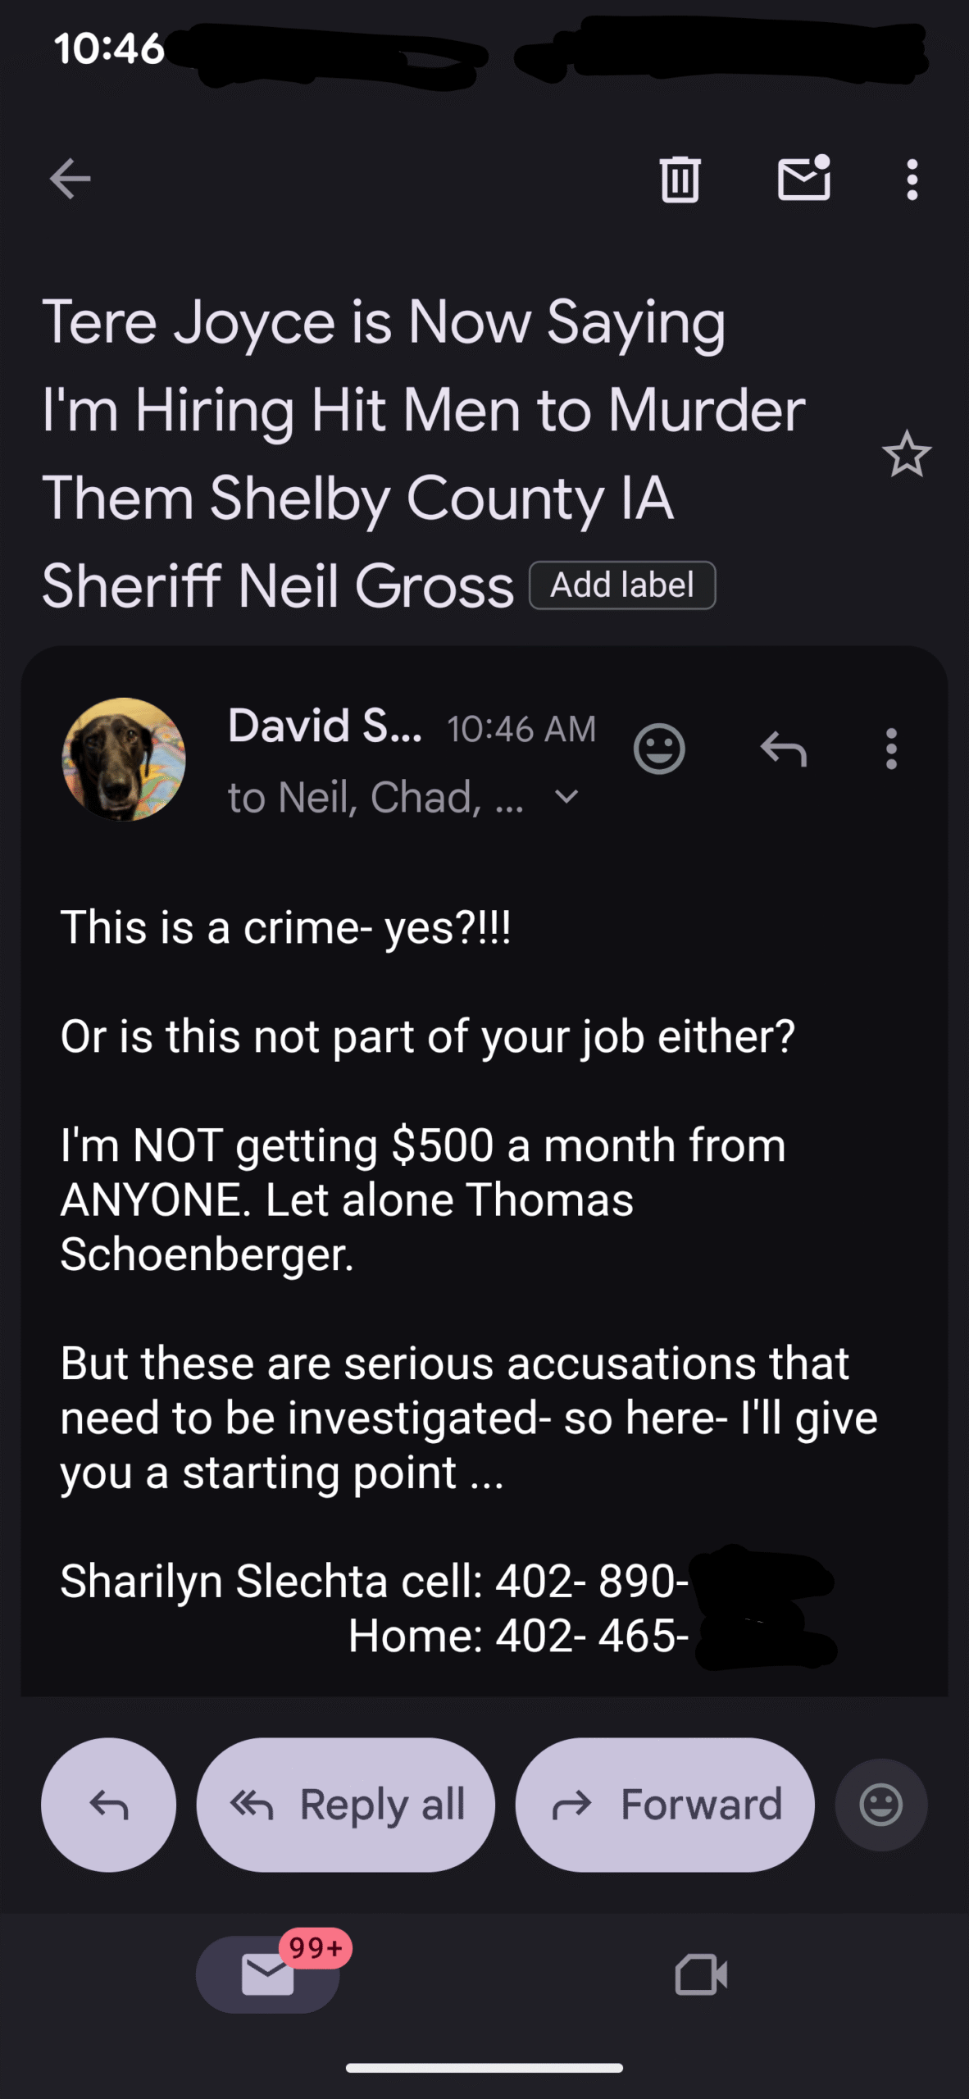This screenshot has height=2099, width=969.
Task: Expand recipient details chevron
Action: [x=566, y=796]
